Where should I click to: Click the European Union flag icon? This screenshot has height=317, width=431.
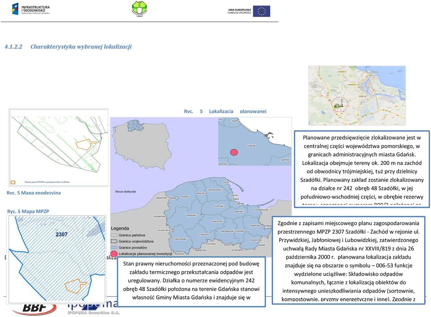261,11
